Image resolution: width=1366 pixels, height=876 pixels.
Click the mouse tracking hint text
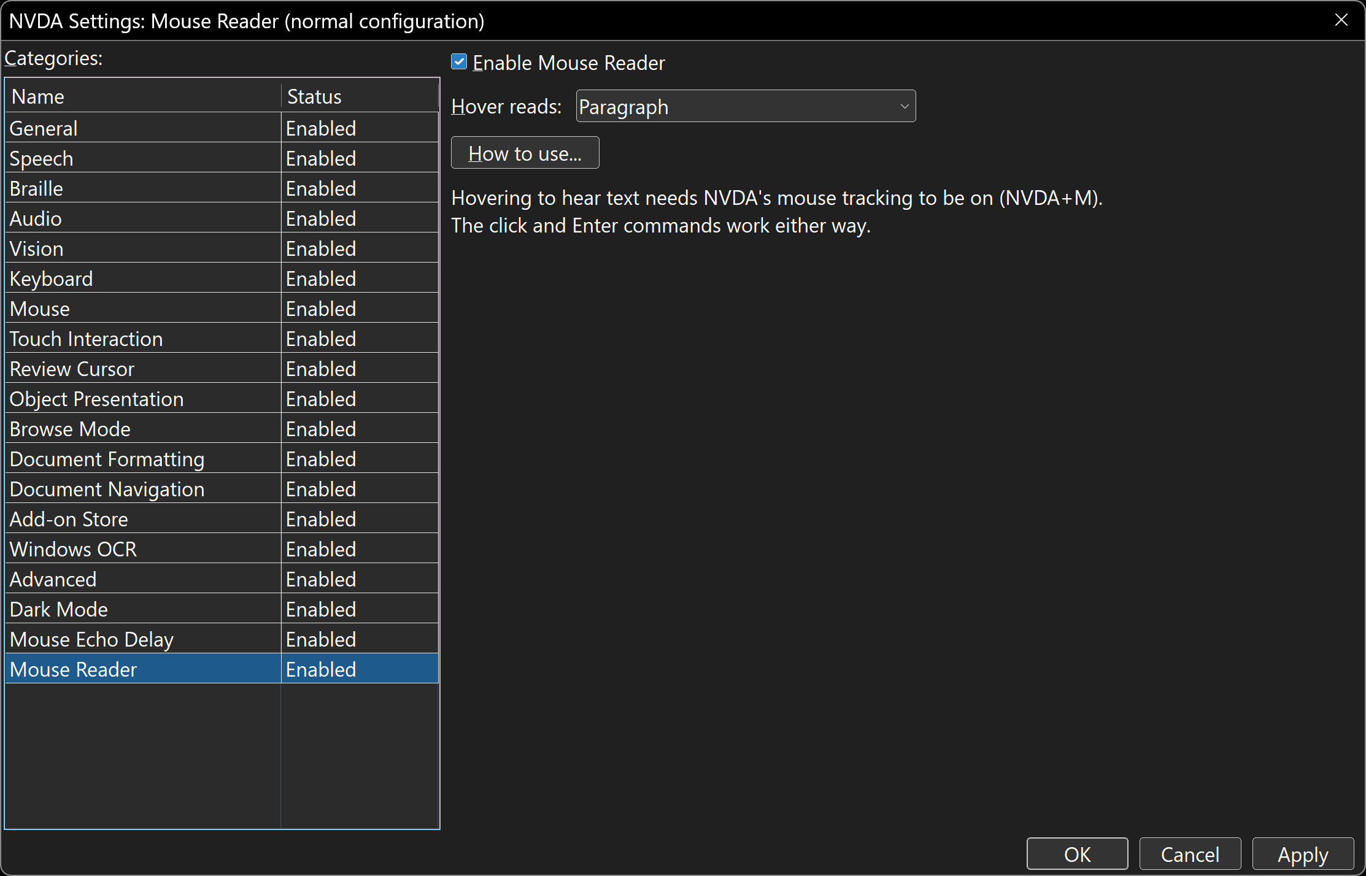pos(777,212)
